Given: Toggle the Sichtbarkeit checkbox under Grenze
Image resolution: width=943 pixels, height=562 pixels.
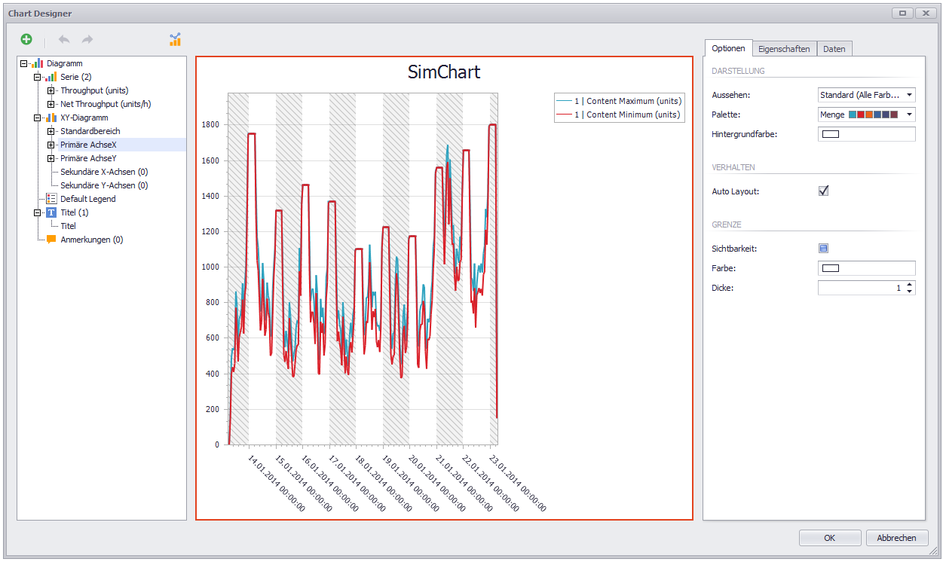Looking at the screenshot, I should pos(823,247).
